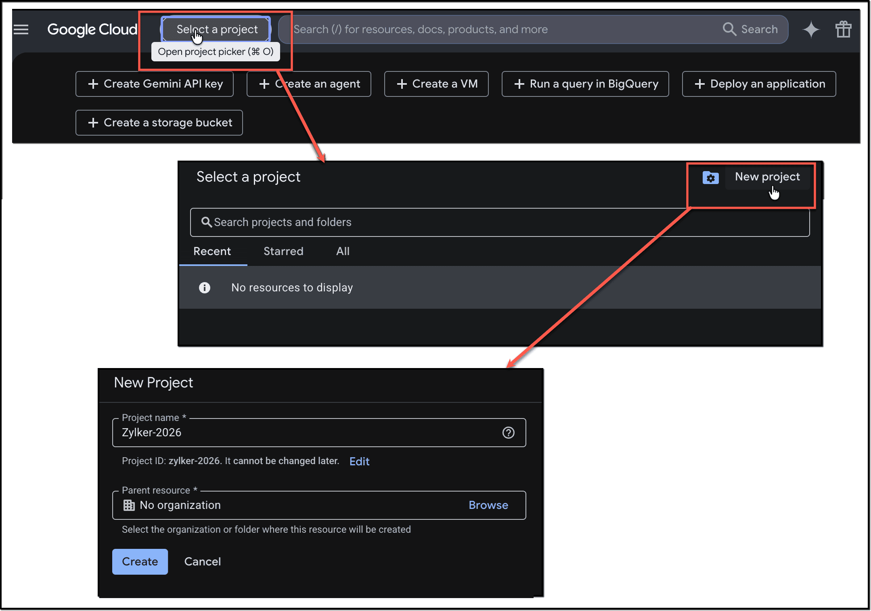Click the Project name field with Zylker-2026
The height and width of the screenshot is (611, 871).
[319, 433]
